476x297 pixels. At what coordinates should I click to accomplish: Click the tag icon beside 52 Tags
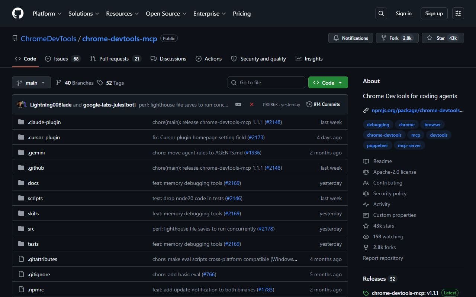click(100, 82)
